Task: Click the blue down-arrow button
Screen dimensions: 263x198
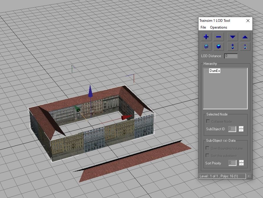Action: click(x=232, y=37)
